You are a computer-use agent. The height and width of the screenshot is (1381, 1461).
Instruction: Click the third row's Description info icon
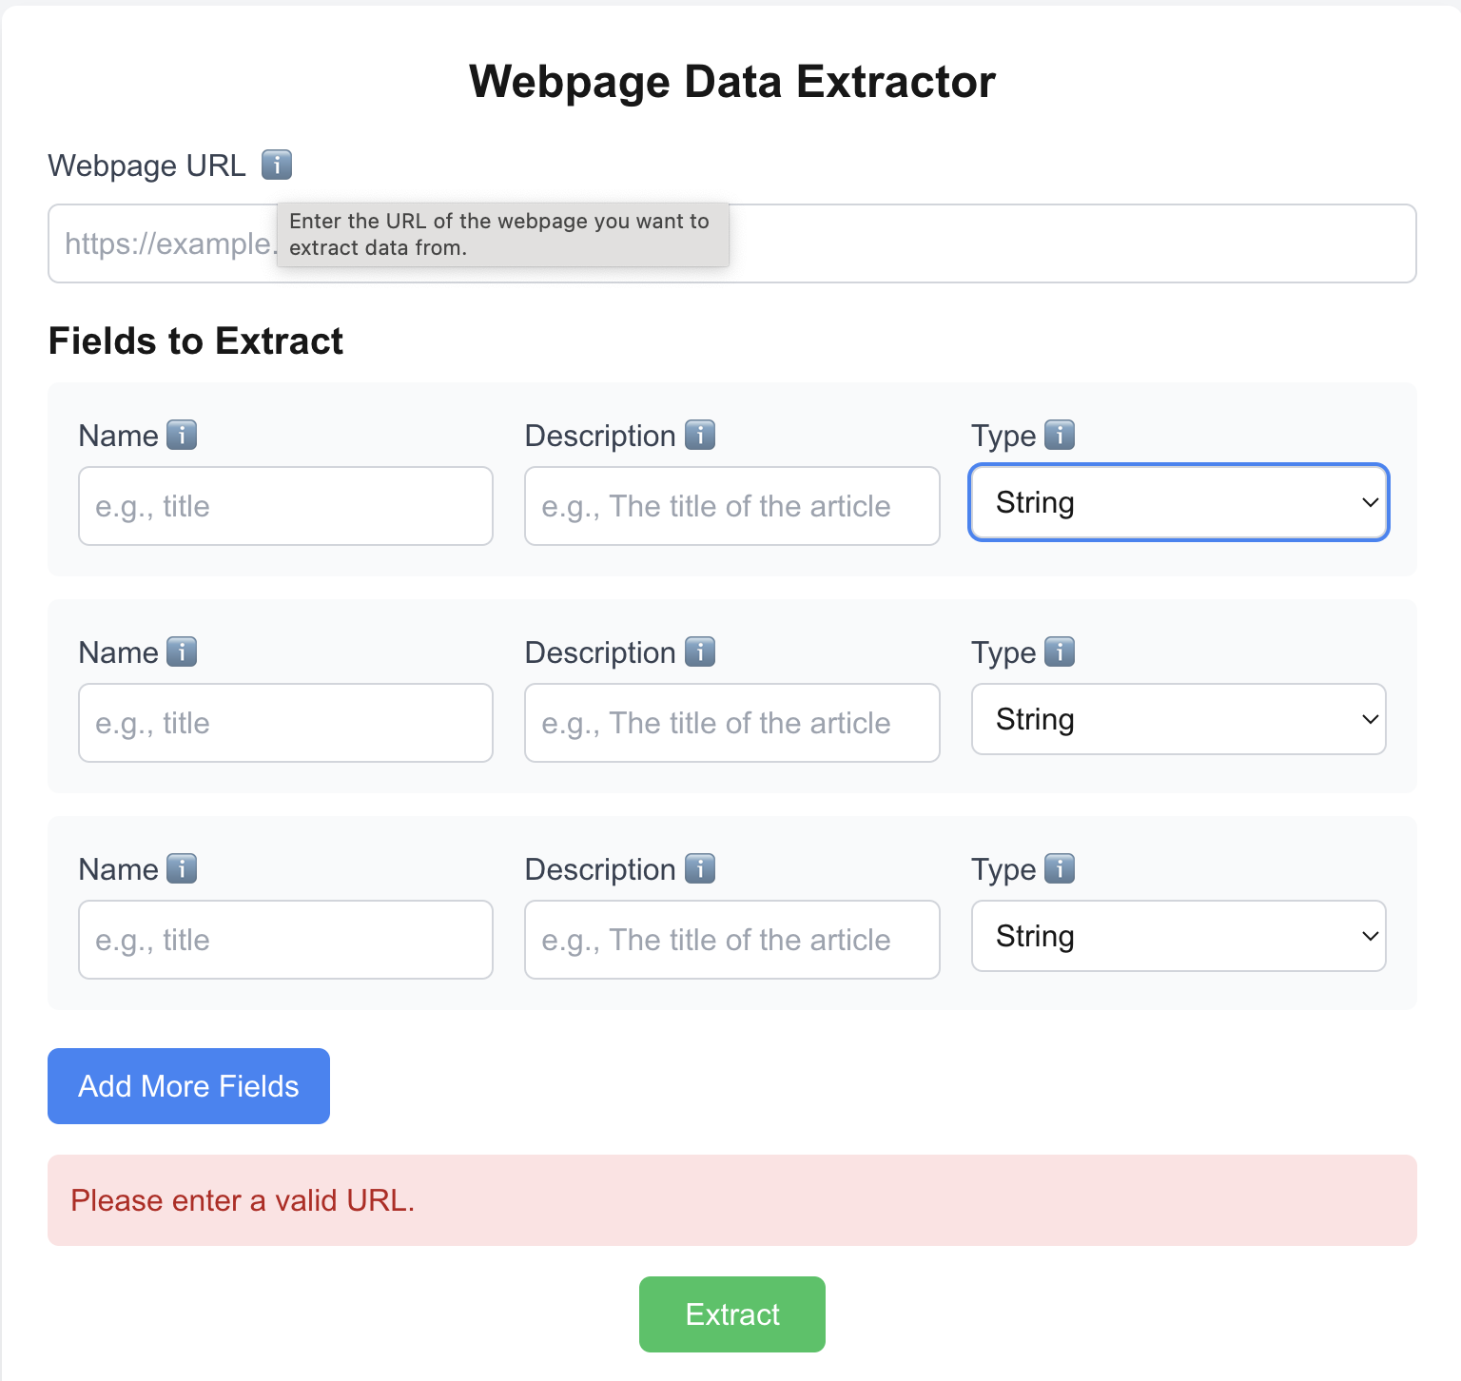click(x=700, y=868)
